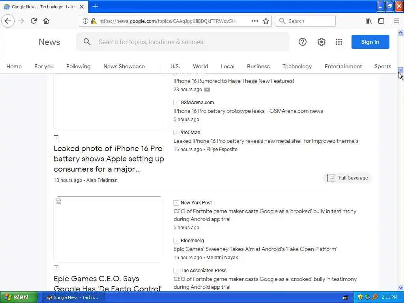Click the magnifier tray icon

(375, 297)
